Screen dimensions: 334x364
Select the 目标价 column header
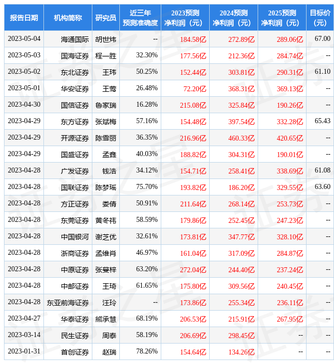tap(320, 18)
